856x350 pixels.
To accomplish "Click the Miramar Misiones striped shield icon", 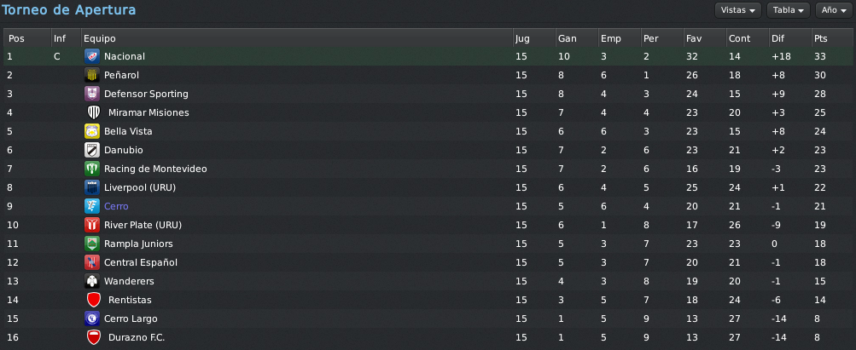I will pos(94,112).
